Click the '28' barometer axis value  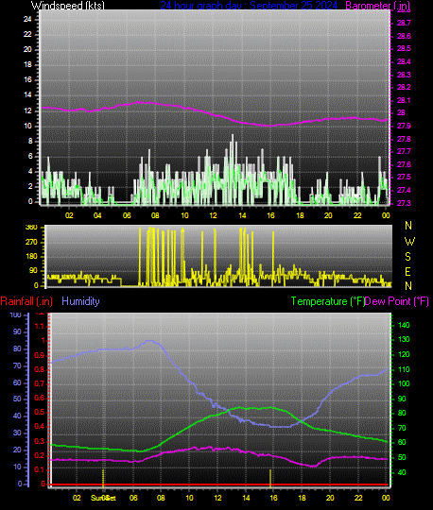click(x=401, y=113)
